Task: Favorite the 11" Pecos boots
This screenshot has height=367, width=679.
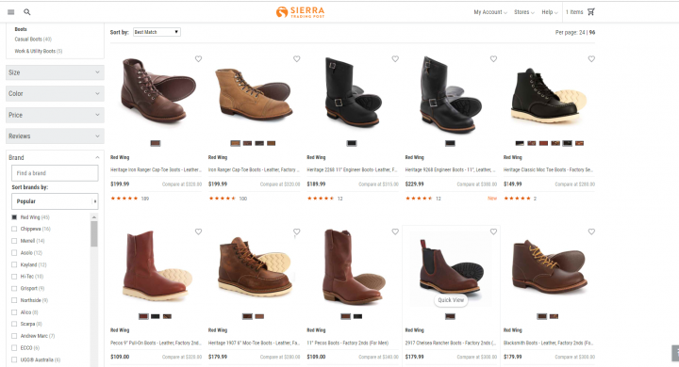Action: pyautogui.click(x=395, y=231)
